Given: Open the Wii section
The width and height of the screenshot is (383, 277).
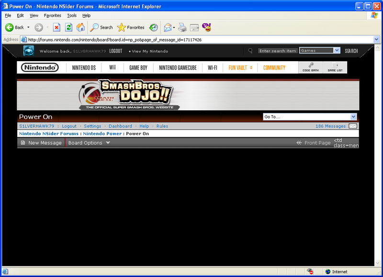Looking at the screenshot, I should point(113,67).
